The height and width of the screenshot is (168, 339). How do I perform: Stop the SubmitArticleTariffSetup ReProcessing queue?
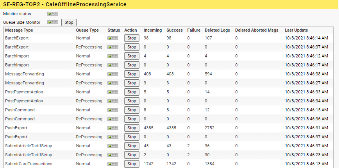pyautogui.click(x=132, y=155)
